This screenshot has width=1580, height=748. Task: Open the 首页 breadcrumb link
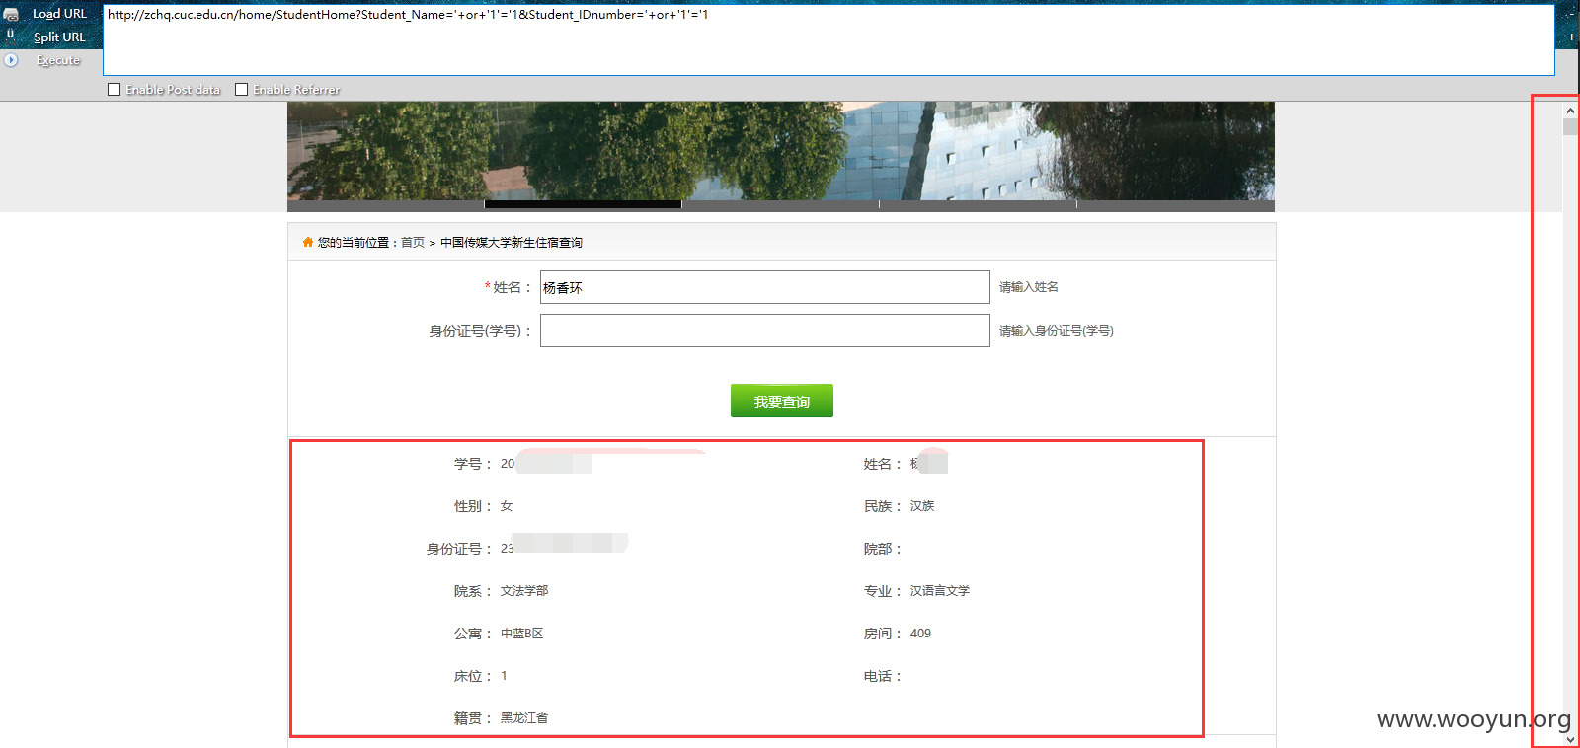coord(413,243)
